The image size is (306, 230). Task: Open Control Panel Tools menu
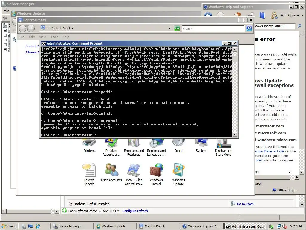(54, 37)
